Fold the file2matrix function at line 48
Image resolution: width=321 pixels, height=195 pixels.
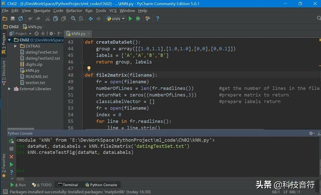click(82, 75)
